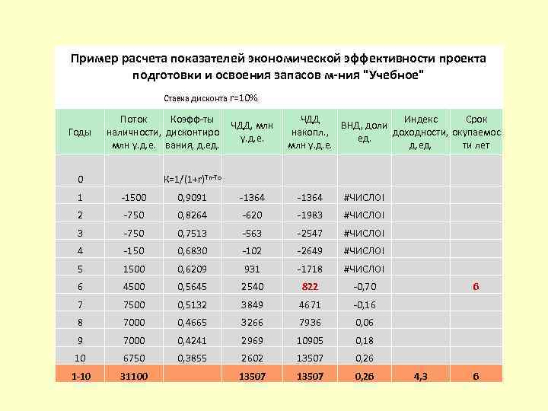Click the accumulated value 7936
Image resolution: width=548 pixels, height=411 pixels.
click(310, 322)
